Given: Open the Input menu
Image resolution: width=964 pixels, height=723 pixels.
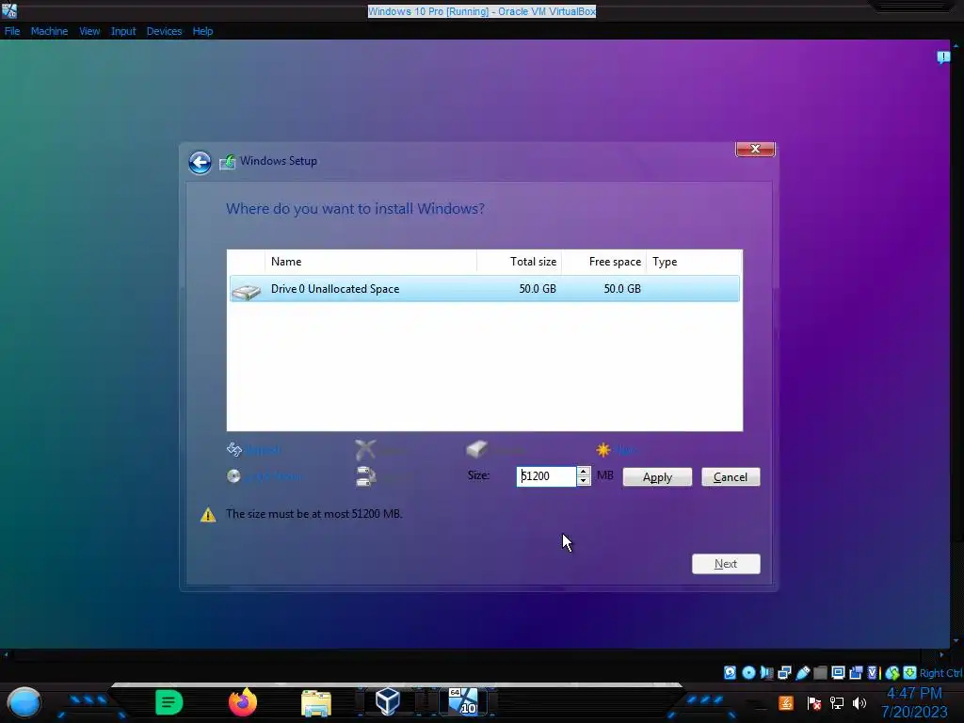Looking at the screenshot, I should pos(123,31).
